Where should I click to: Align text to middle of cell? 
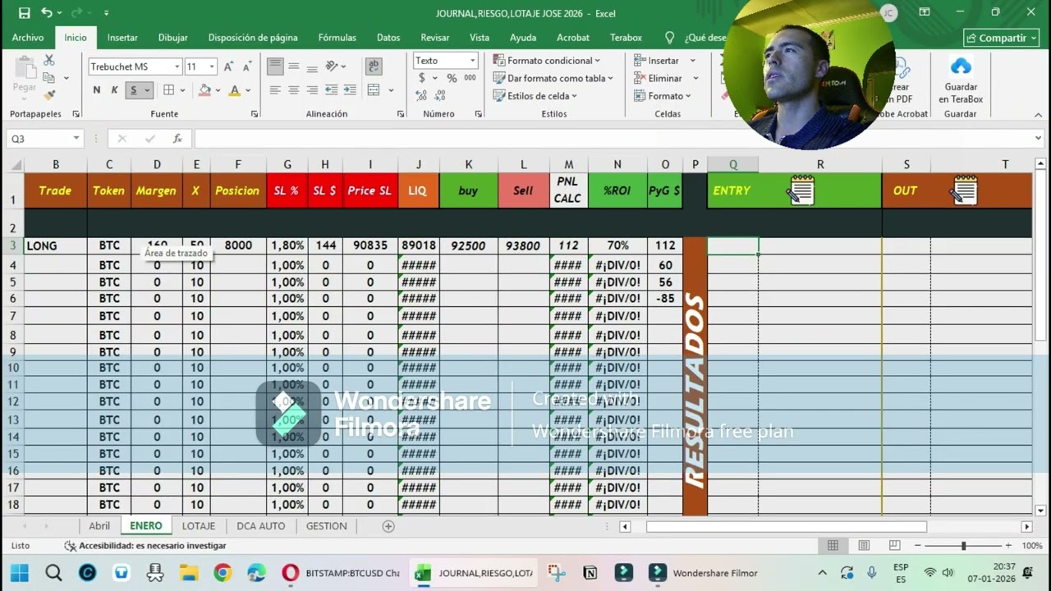coord(294,66)
